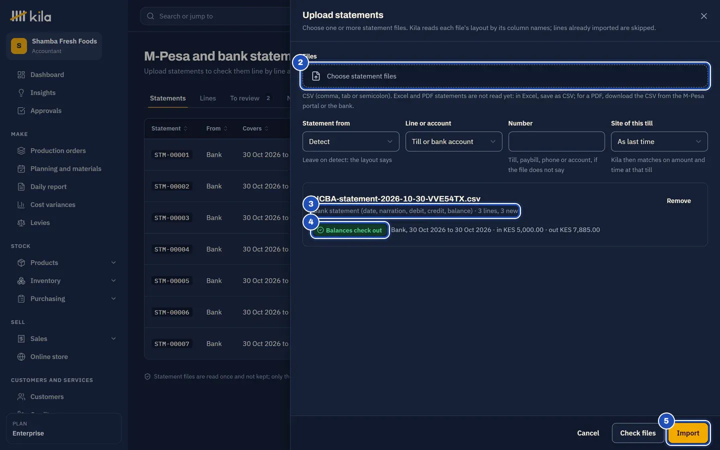Screen dimensions: 720x450
Task: Close the Upload statements panel
Action: click(x=704, y=16)
